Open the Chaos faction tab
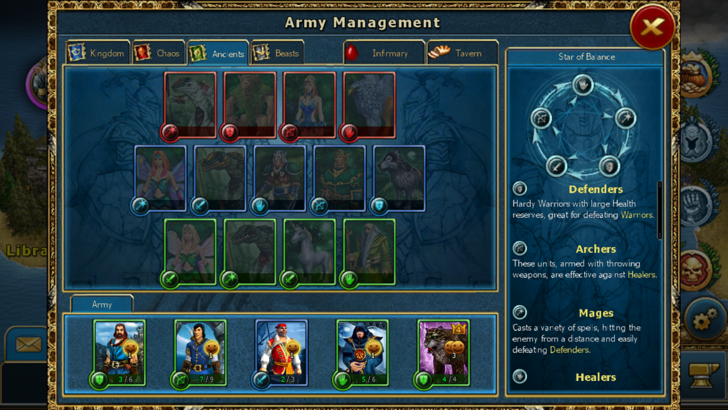The image size is (728, 410). [159, 53]
